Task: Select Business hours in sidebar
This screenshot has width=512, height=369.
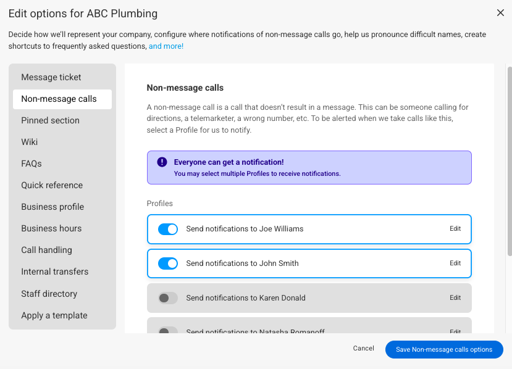Action: [x=51, y=228]
